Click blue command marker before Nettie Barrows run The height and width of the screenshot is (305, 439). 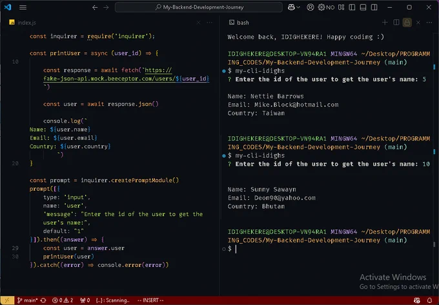[224, 71]
